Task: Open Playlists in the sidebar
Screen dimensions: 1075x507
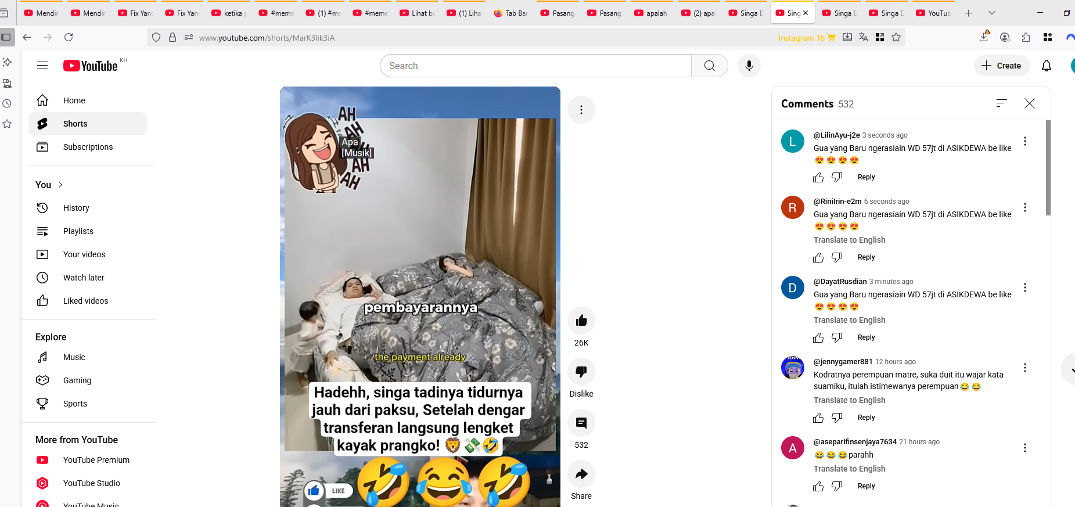Action: click(88, 231)
